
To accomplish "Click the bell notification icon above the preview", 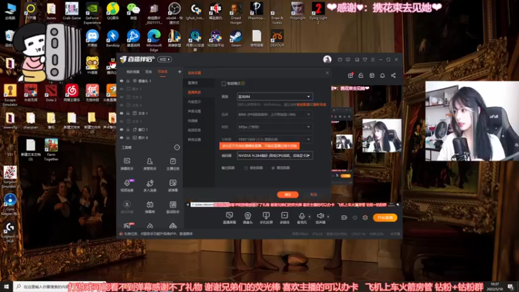I will 382,75.
